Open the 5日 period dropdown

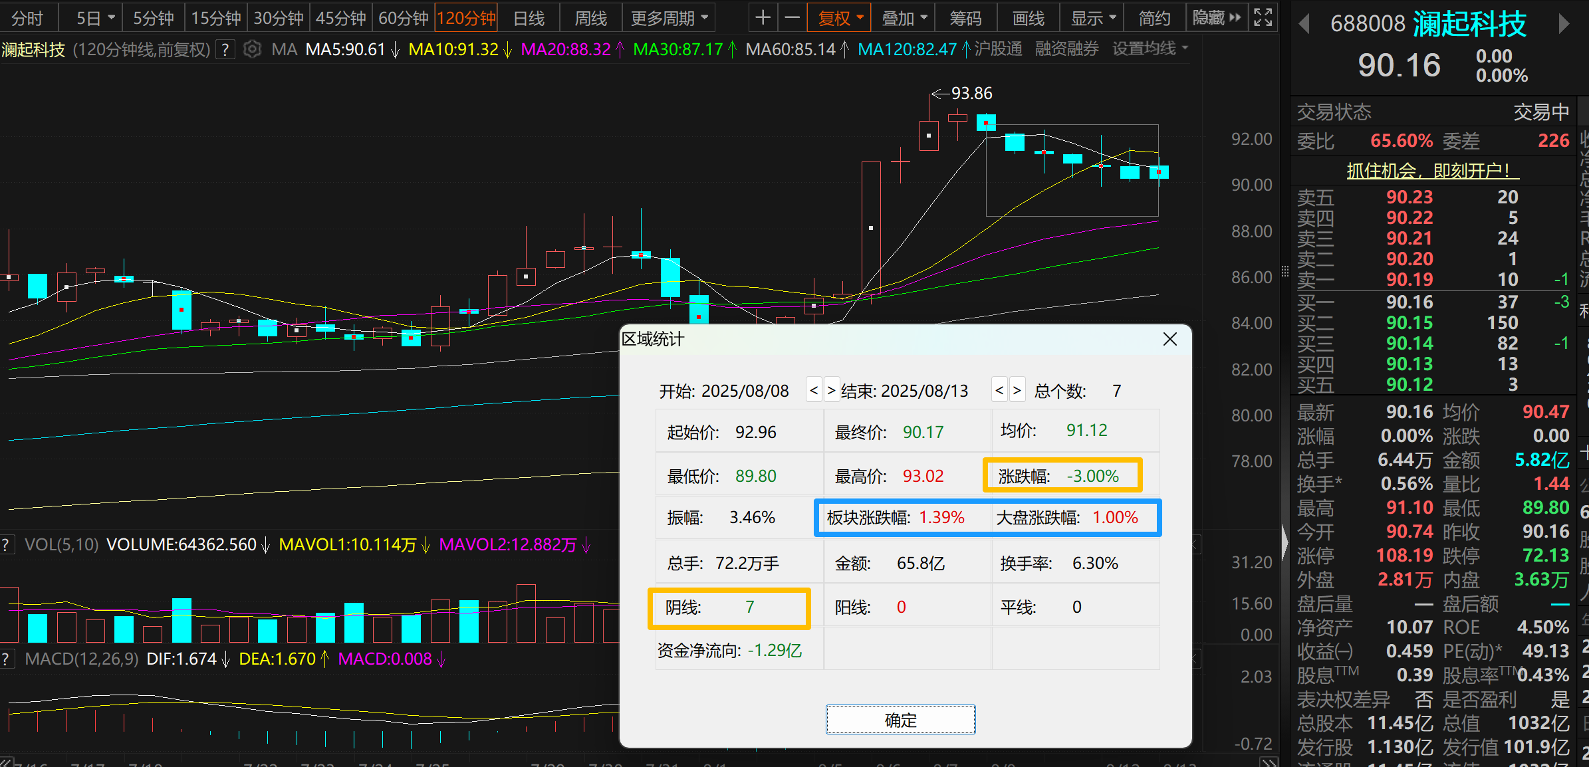(95, 18)
